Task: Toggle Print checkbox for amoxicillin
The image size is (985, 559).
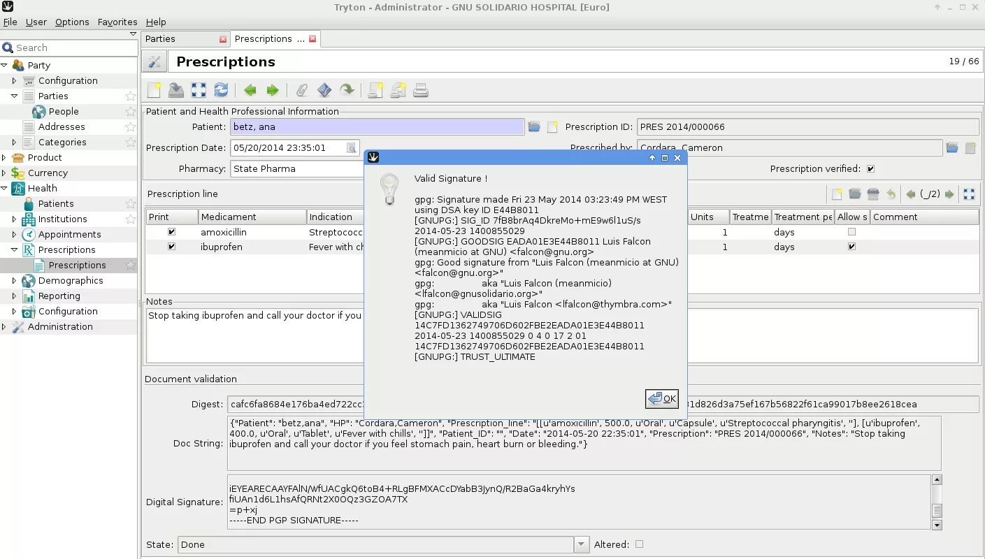Action: click(x=171, y=231)
